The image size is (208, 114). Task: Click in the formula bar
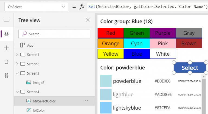click(148, 7)
